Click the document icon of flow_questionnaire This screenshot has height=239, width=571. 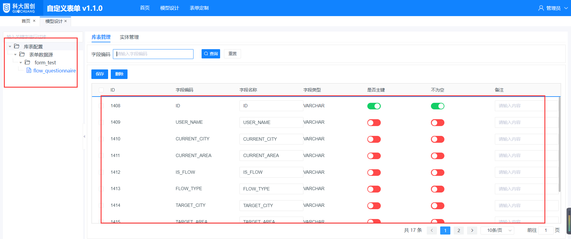[x=29, y=70]
